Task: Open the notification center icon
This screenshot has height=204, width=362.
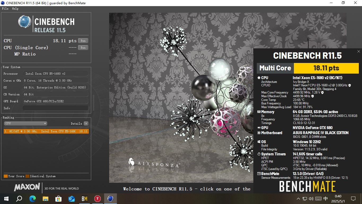Action: [x=353, y=198]
